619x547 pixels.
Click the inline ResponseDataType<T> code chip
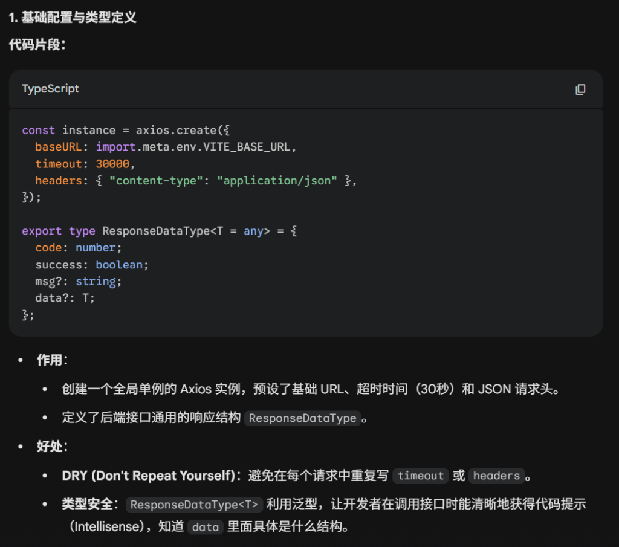click(194, 505)
